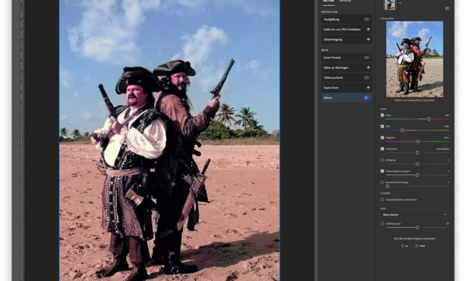This screenshot has height=281, width=466.
Task: Select the Stilübertragung filter label
Action: (x=333, y=39)
